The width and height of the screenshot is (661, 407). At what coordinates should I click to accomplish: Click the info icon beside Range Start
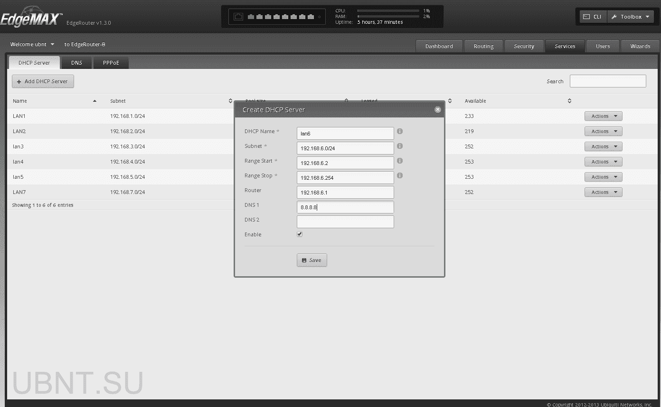point(399,161)
